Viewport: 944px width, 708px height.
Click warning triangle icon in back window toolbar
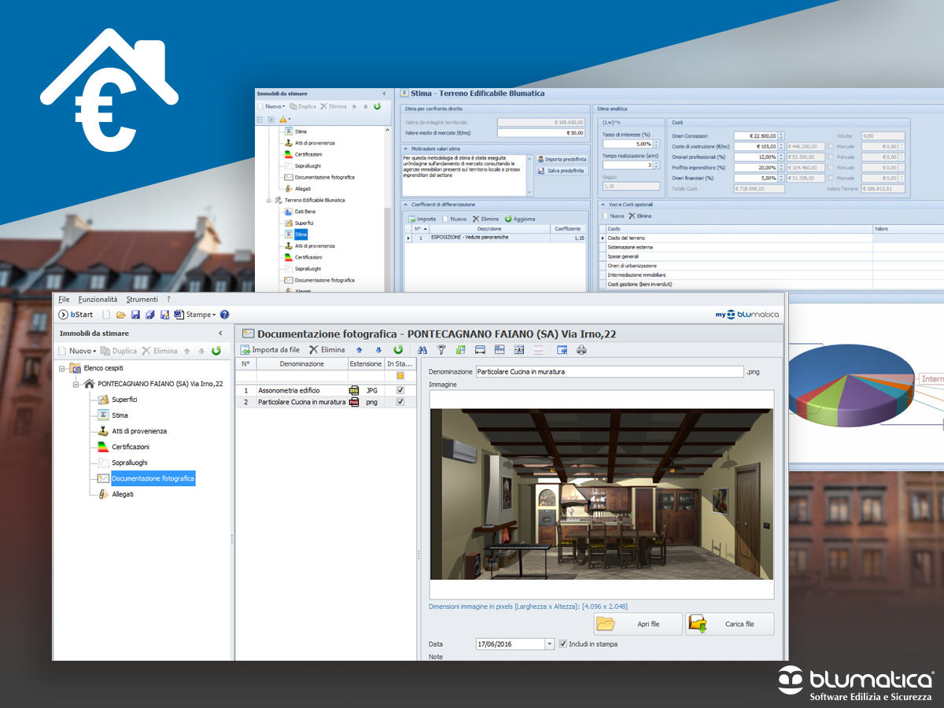(283, 120)
